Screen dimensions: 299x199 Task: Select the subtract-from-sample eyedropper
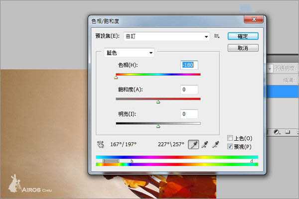click(x=215, y=144)
